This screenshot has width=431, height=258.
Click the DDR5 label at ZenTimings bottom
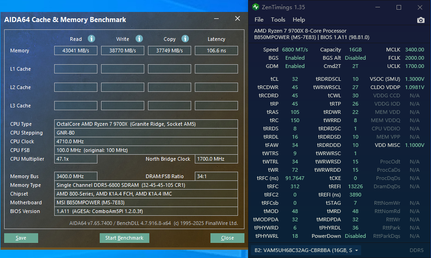click(416, 250)
